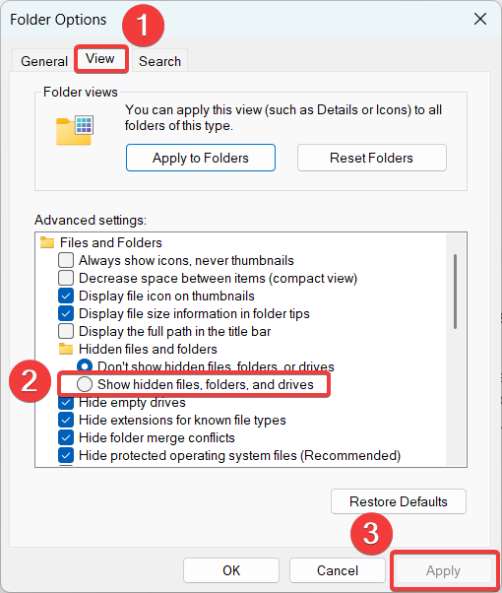Select the Hidden files and folders label
Image resolution: width=502 pixels, height=593 pixels.
(x=148, y=349)
